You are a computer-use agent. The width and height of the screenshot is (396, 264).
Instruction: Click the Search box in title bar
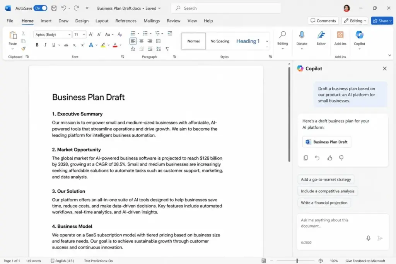226,8
